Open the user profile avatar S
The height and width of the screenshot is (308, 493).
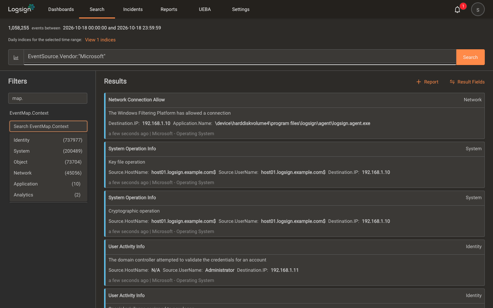click(478, 10)
